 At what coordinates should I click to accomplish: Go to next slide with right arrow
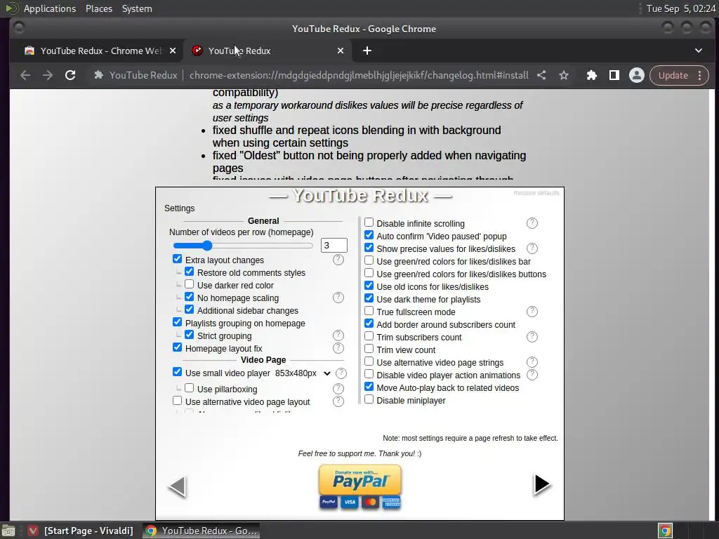click(541, 484)
